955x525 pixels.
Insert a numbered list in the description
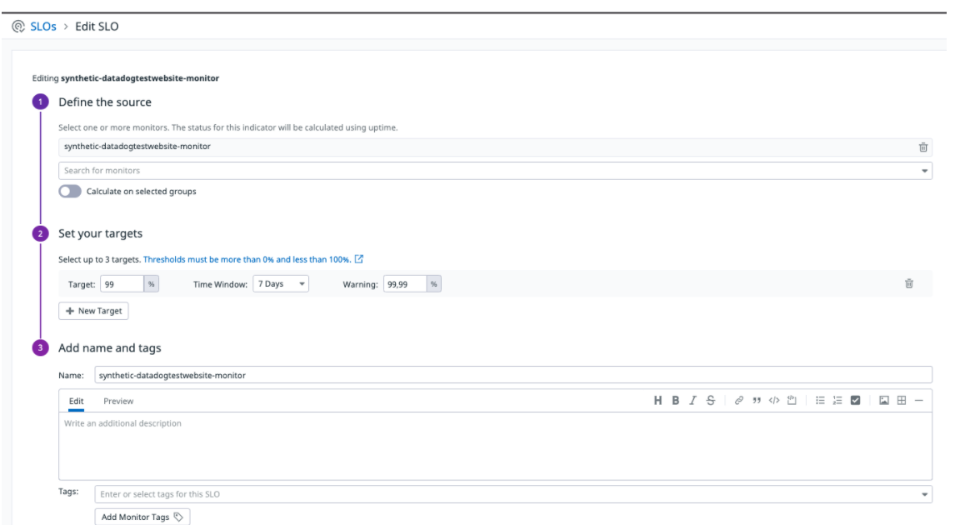pos(837,400)
